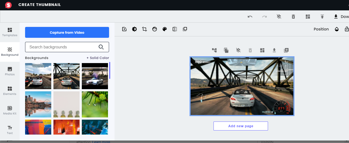Open the add photo effects icon

coord(124,29)
